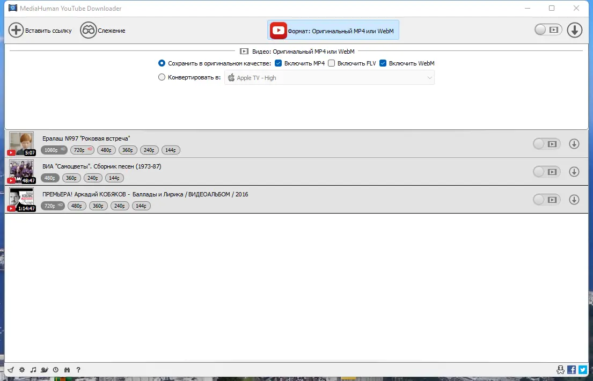Image resolution: width=593 pixels, height=381 pixels.
Task: Select 480p quality for ВИА Самоцветы
Action: [50, 178]
